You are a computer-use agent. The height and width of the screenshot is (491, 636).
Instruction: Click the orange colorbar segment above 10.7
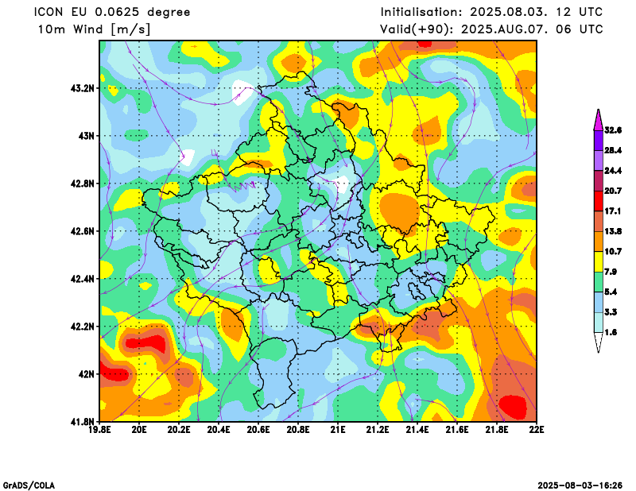(599, 242)
